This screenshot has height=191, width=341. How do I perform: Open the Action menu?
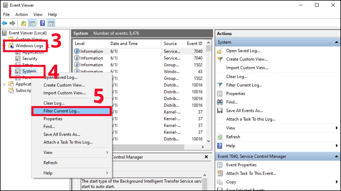pos(22,14)
